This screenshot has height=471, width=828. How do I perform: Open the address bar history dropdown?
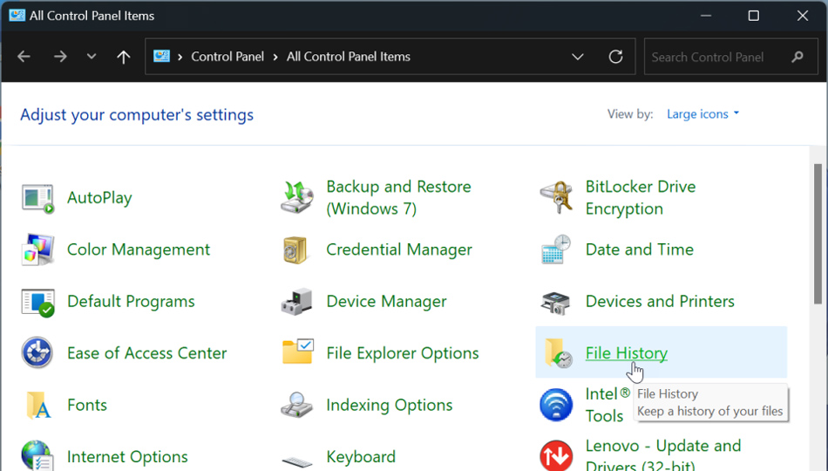[x=577, y=57]
